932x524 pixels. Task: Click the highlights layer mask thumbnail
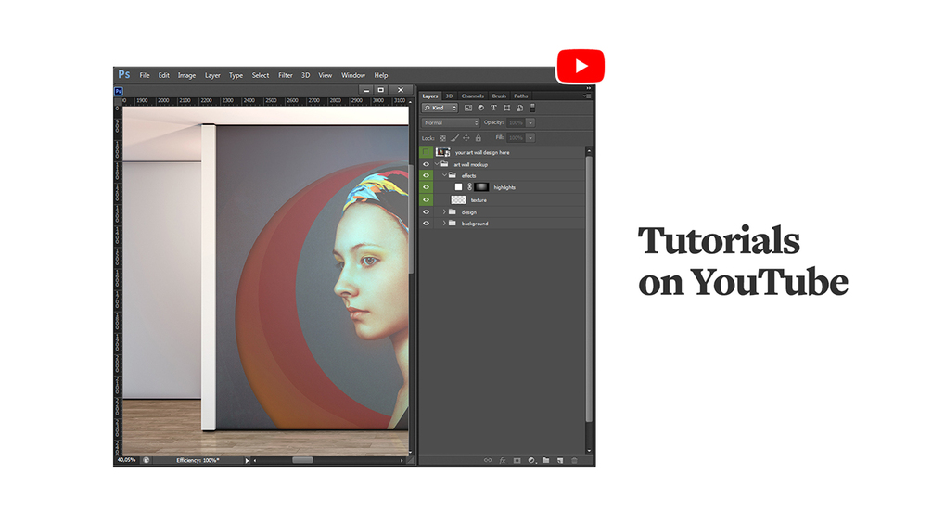pos(481,187)
